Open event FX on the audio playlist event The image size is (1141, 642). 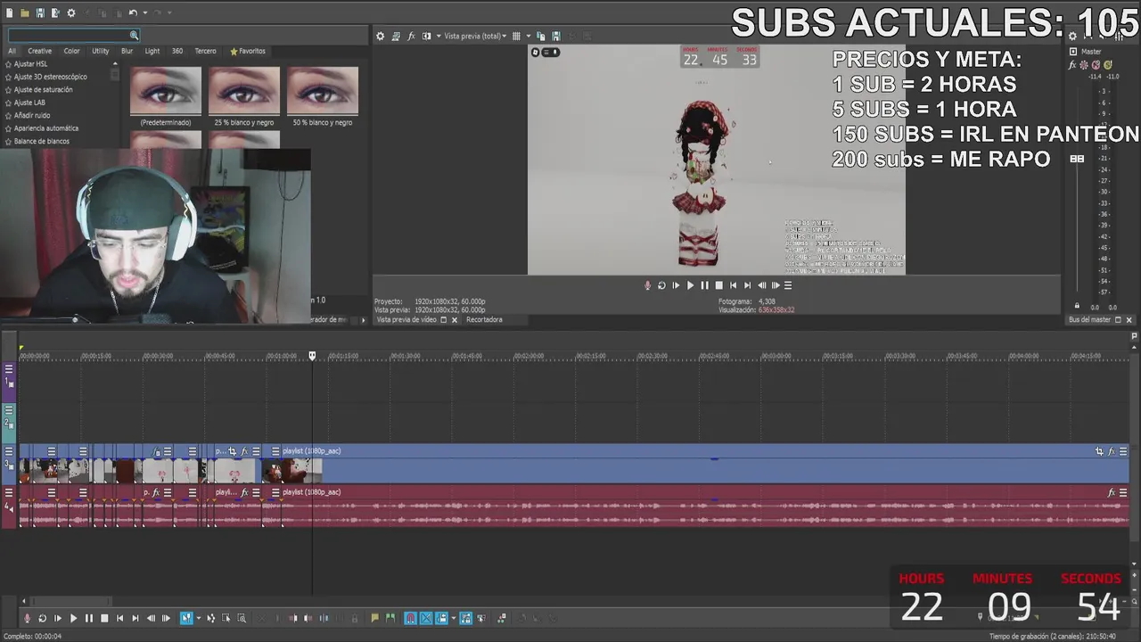pyautogui.click(x=1112, y=492)
